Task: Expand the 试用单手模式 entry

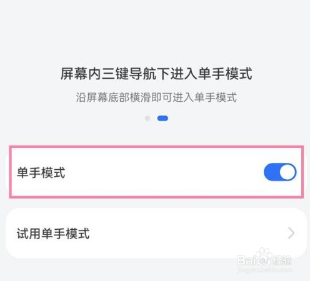Action: [x=156, y=234]
